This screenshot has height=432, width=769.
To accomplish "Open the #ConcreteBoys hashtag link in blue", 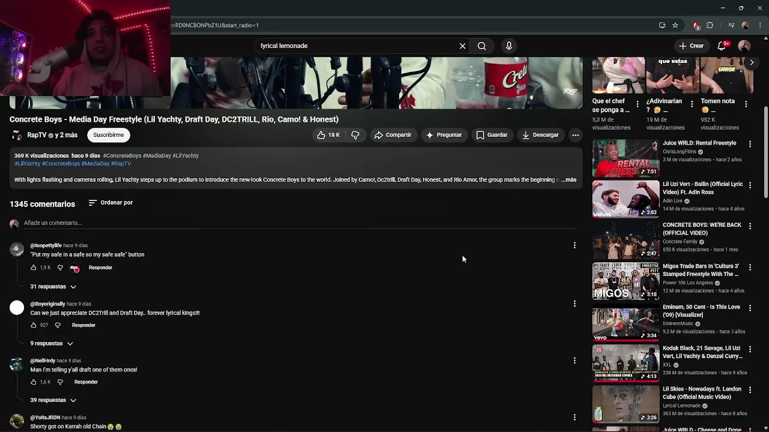I will pyautogui.click(x=61, y=164).
